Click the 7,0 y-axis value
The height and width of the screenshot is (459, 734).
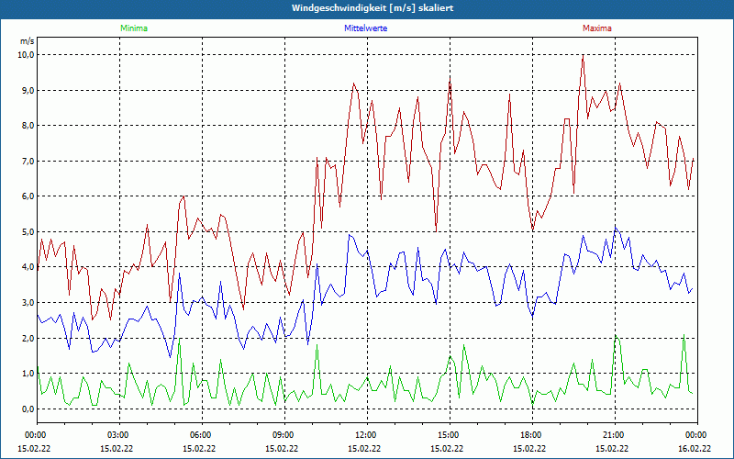click(28, 162)
